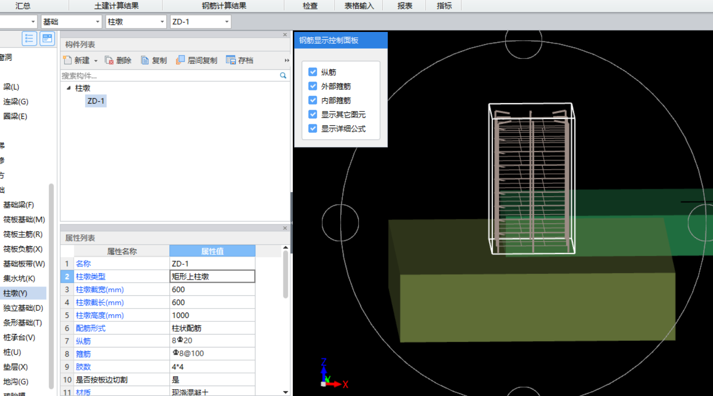This screenshot has height=396, width=713.
Task: Click the 复制 button
Action: pos(154,60)
